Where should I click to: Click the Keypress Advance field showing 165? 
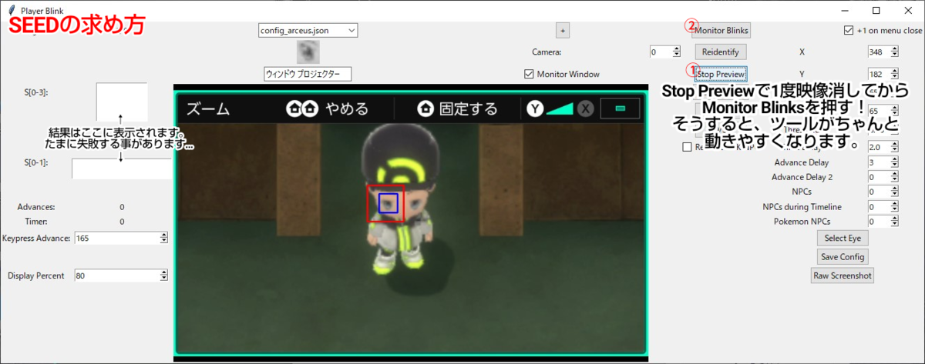[x=116, y=239]
